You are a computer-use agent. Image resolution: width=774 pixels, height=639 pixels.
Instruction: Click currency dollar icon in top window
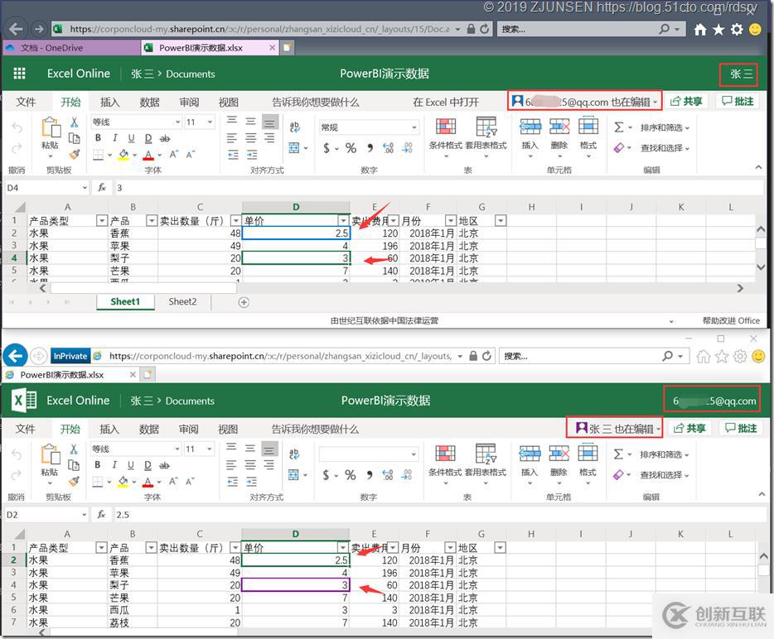[327, 148]
